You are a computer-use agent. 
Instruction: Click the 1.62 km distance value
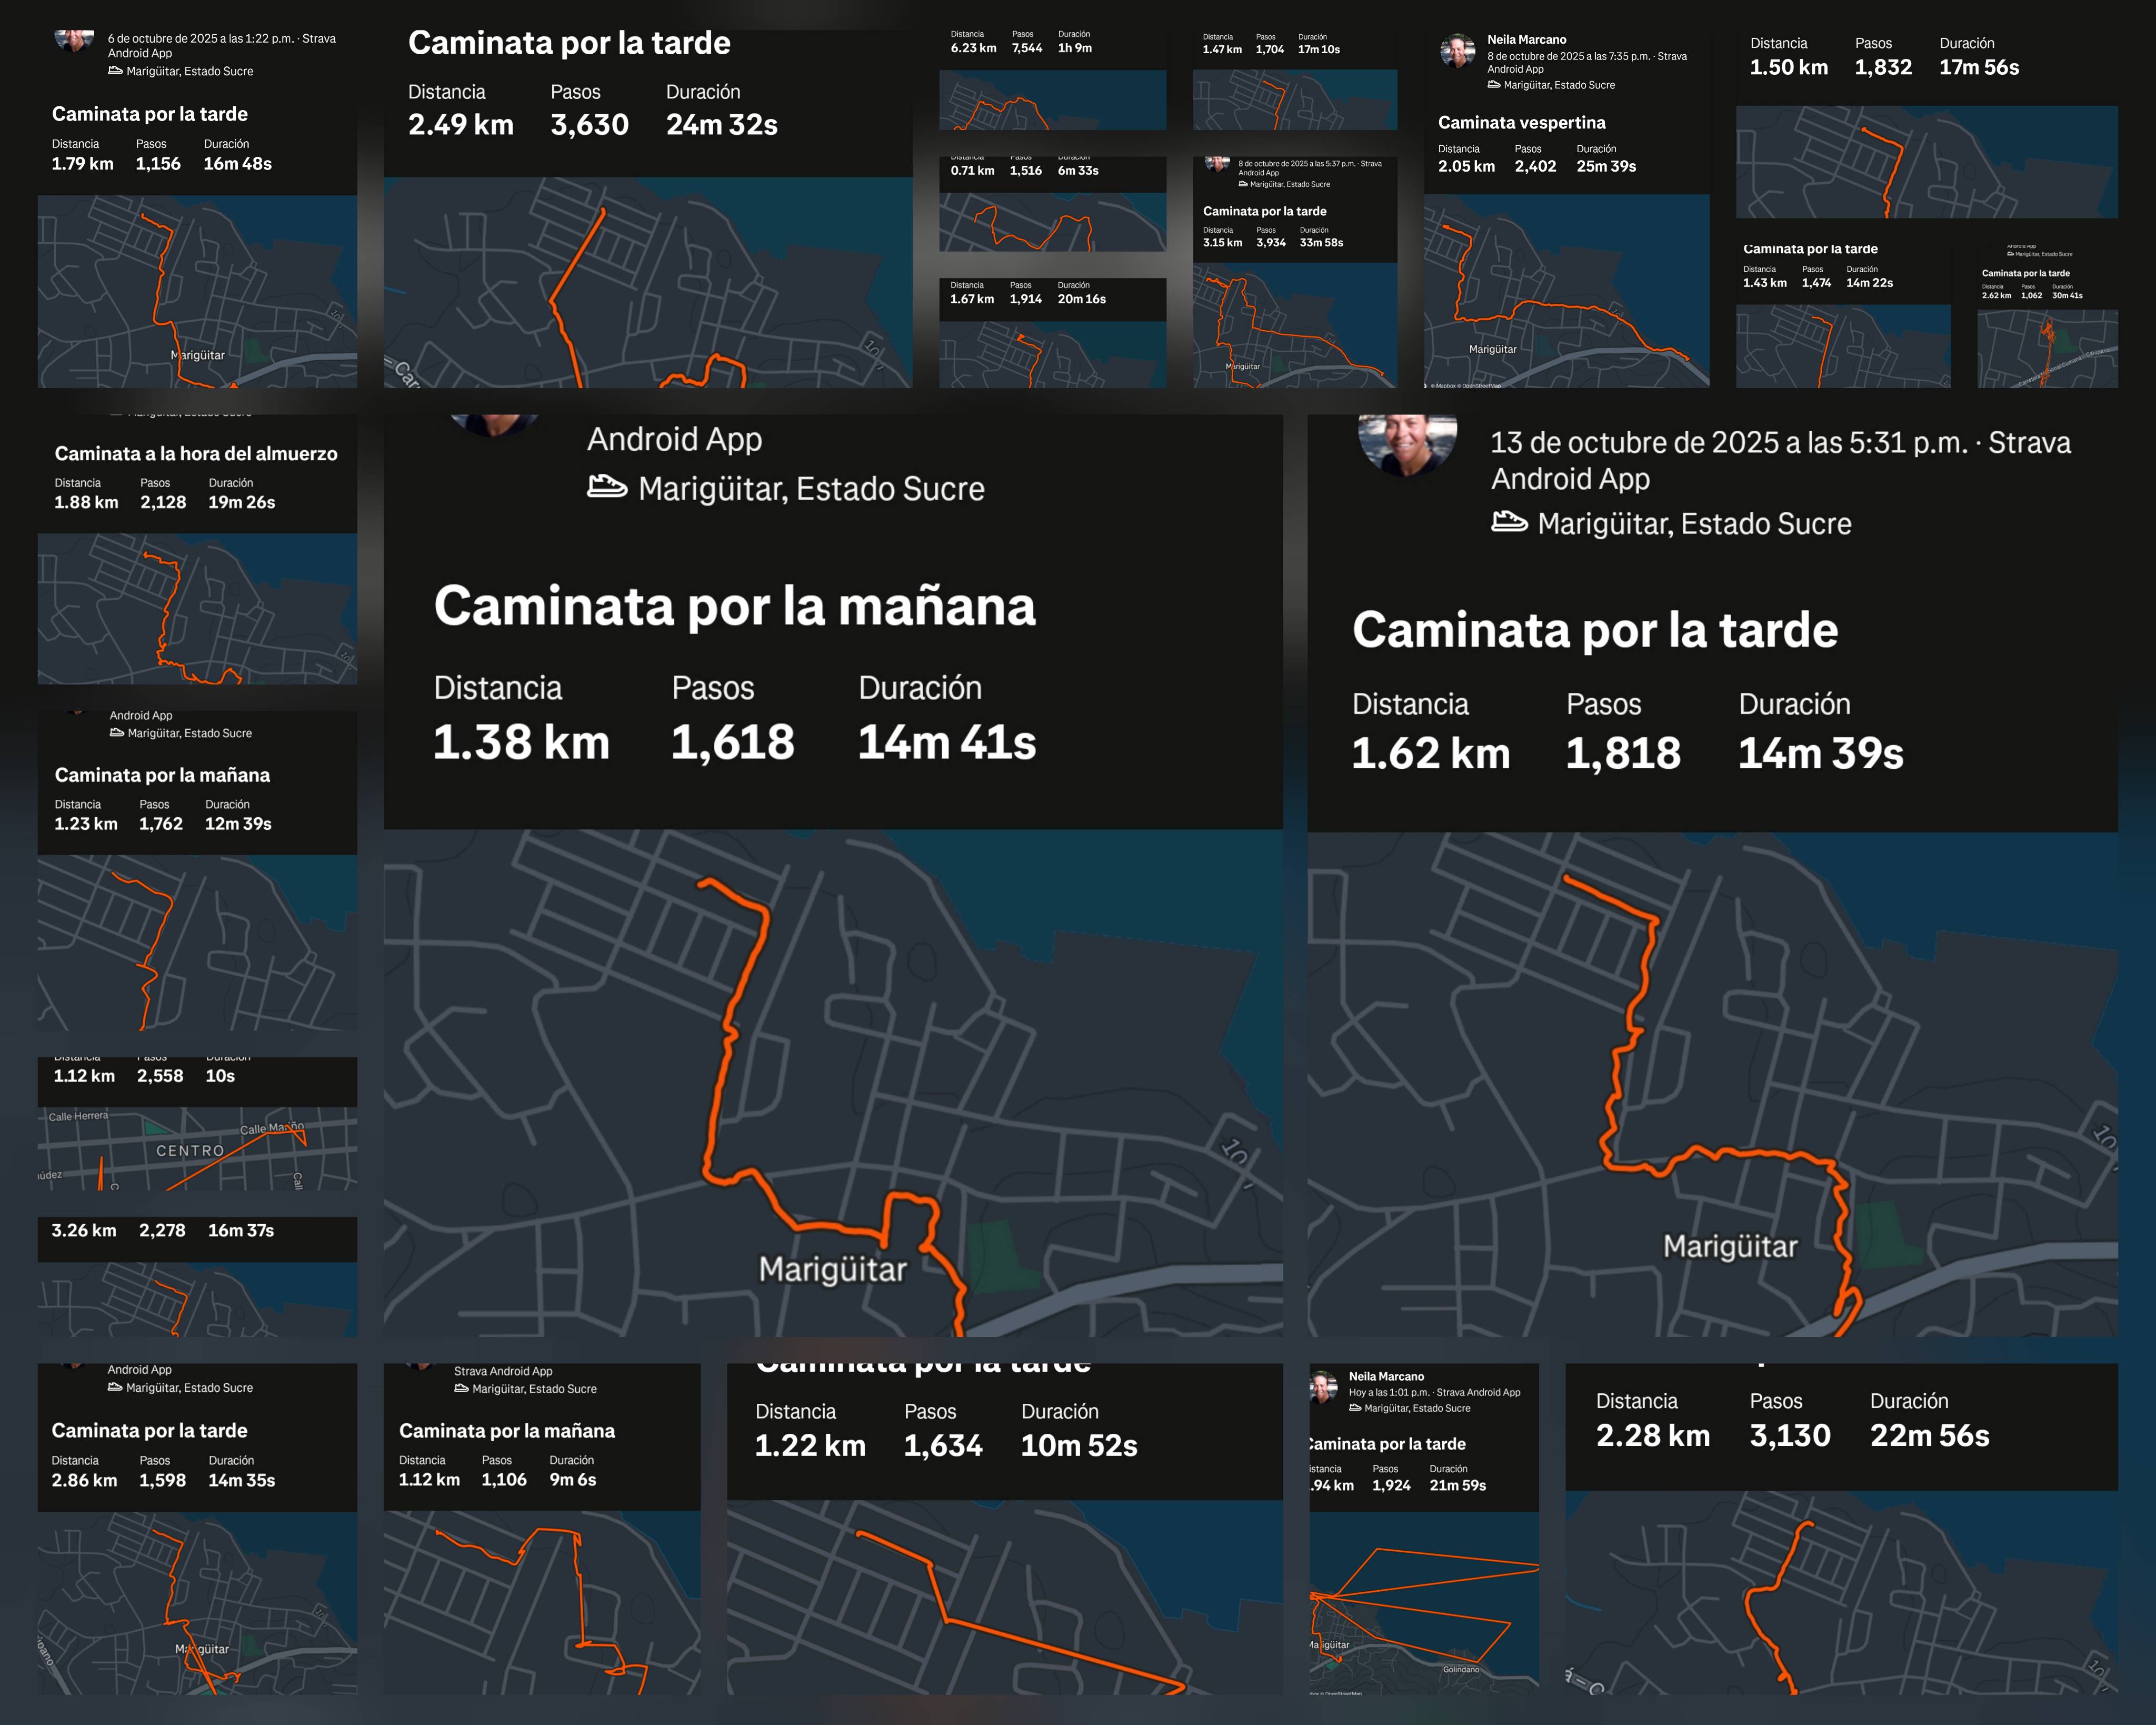(x=1430, y=754)
